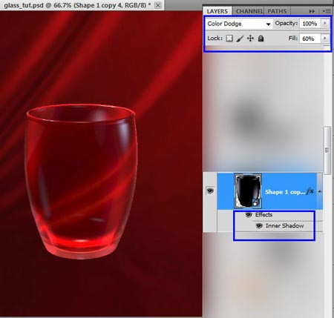Close the glass_tut.psd document tab
Image resolution: width=334 pixels, height=318 pixels.
(158, 5)
